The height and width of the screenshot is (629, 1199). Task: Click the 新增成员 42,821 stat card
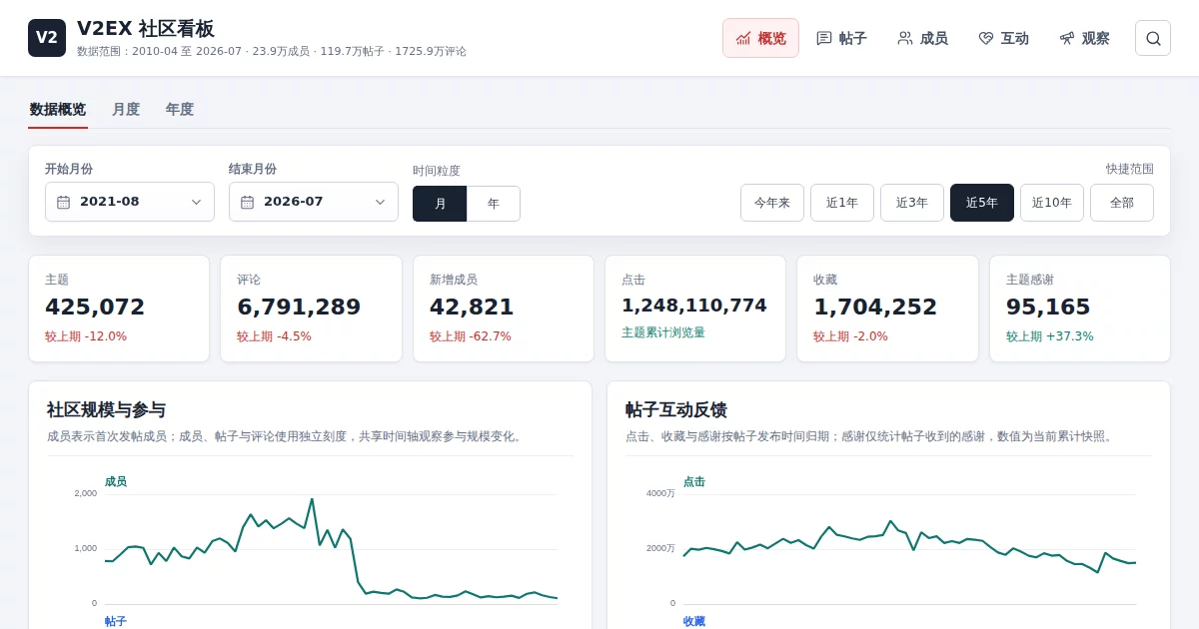coord(504,309)
